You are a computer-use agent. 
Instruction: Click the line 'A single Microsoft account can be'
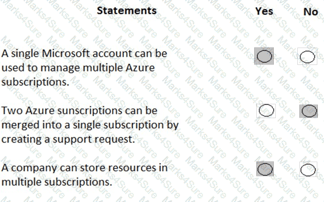(84, 53)
